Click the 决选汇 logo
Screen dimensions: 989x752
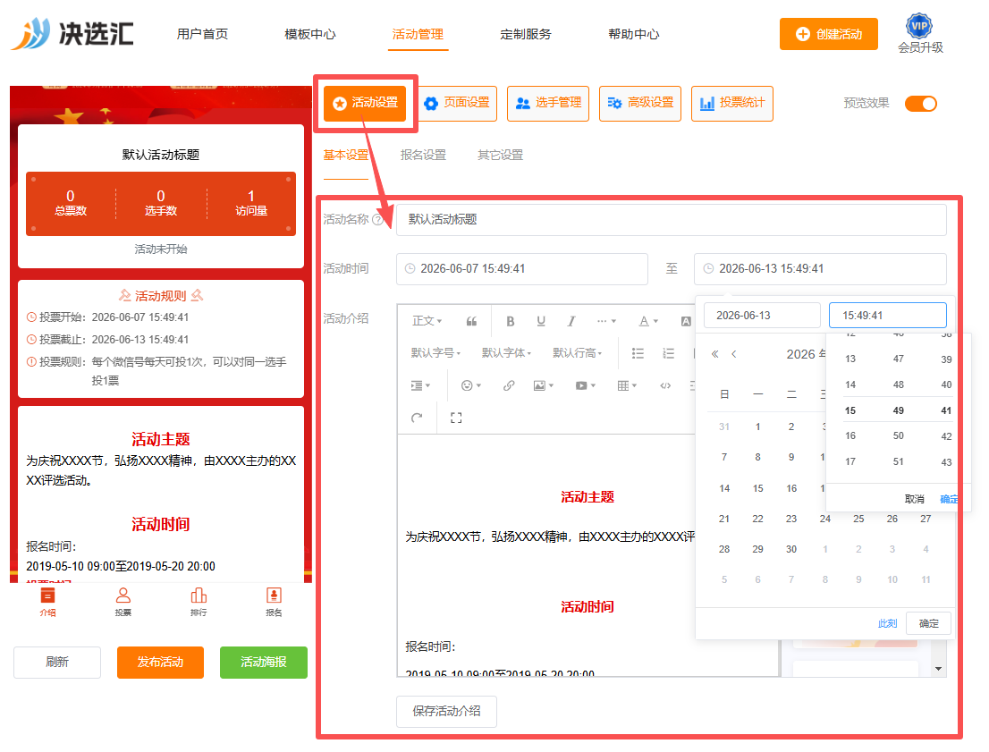coord(72,33)
